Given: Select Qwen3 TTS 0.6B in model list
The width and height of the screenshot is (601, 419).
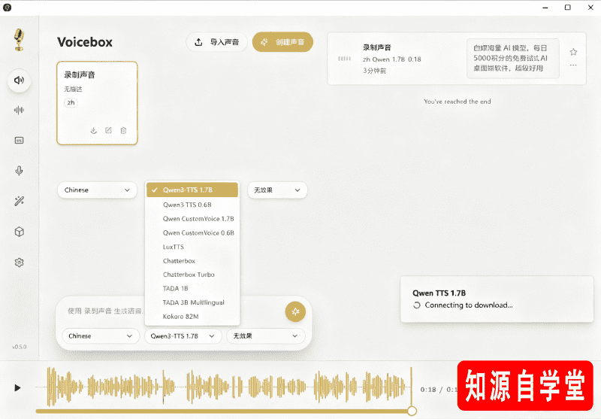Looking at the screenshot, I should coord(192,205).
